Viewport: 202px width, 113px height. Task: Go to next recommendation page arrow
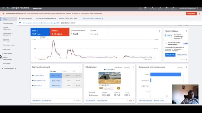coord(187,60)
